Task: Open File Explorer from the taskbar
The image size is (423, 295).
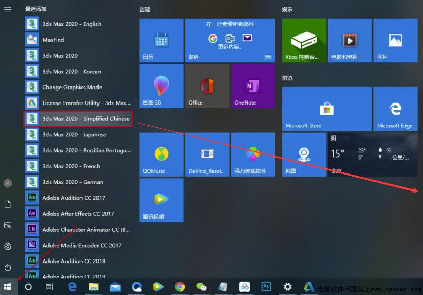Action: pyautogui.click(x=93, y=287)
